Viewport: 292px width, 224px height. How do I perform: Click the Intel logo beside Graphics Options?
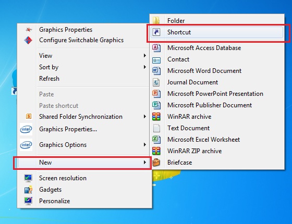[26, 145]
